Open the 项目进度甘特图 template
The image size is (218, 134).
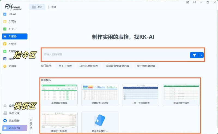pos(181,95)
